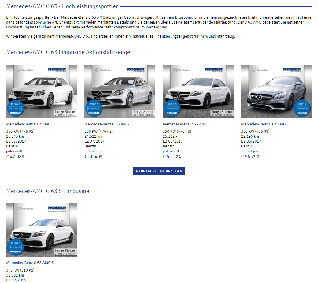Click the 375 KW (510 PS) specification
The height and width of the screenshot is (283, 317).
pos(20,270)
